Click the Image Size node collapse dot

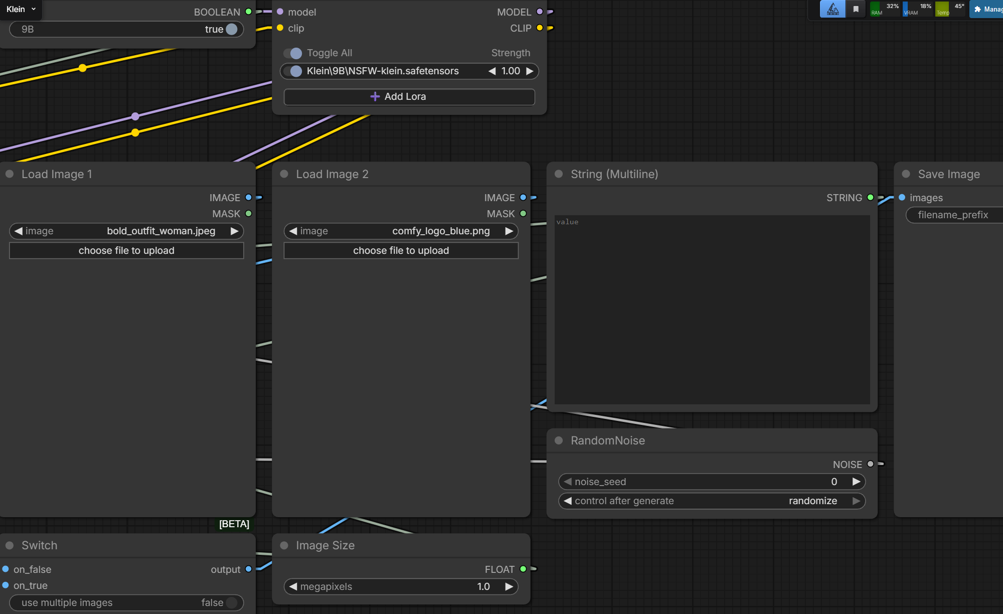click(x=284, y=545)
